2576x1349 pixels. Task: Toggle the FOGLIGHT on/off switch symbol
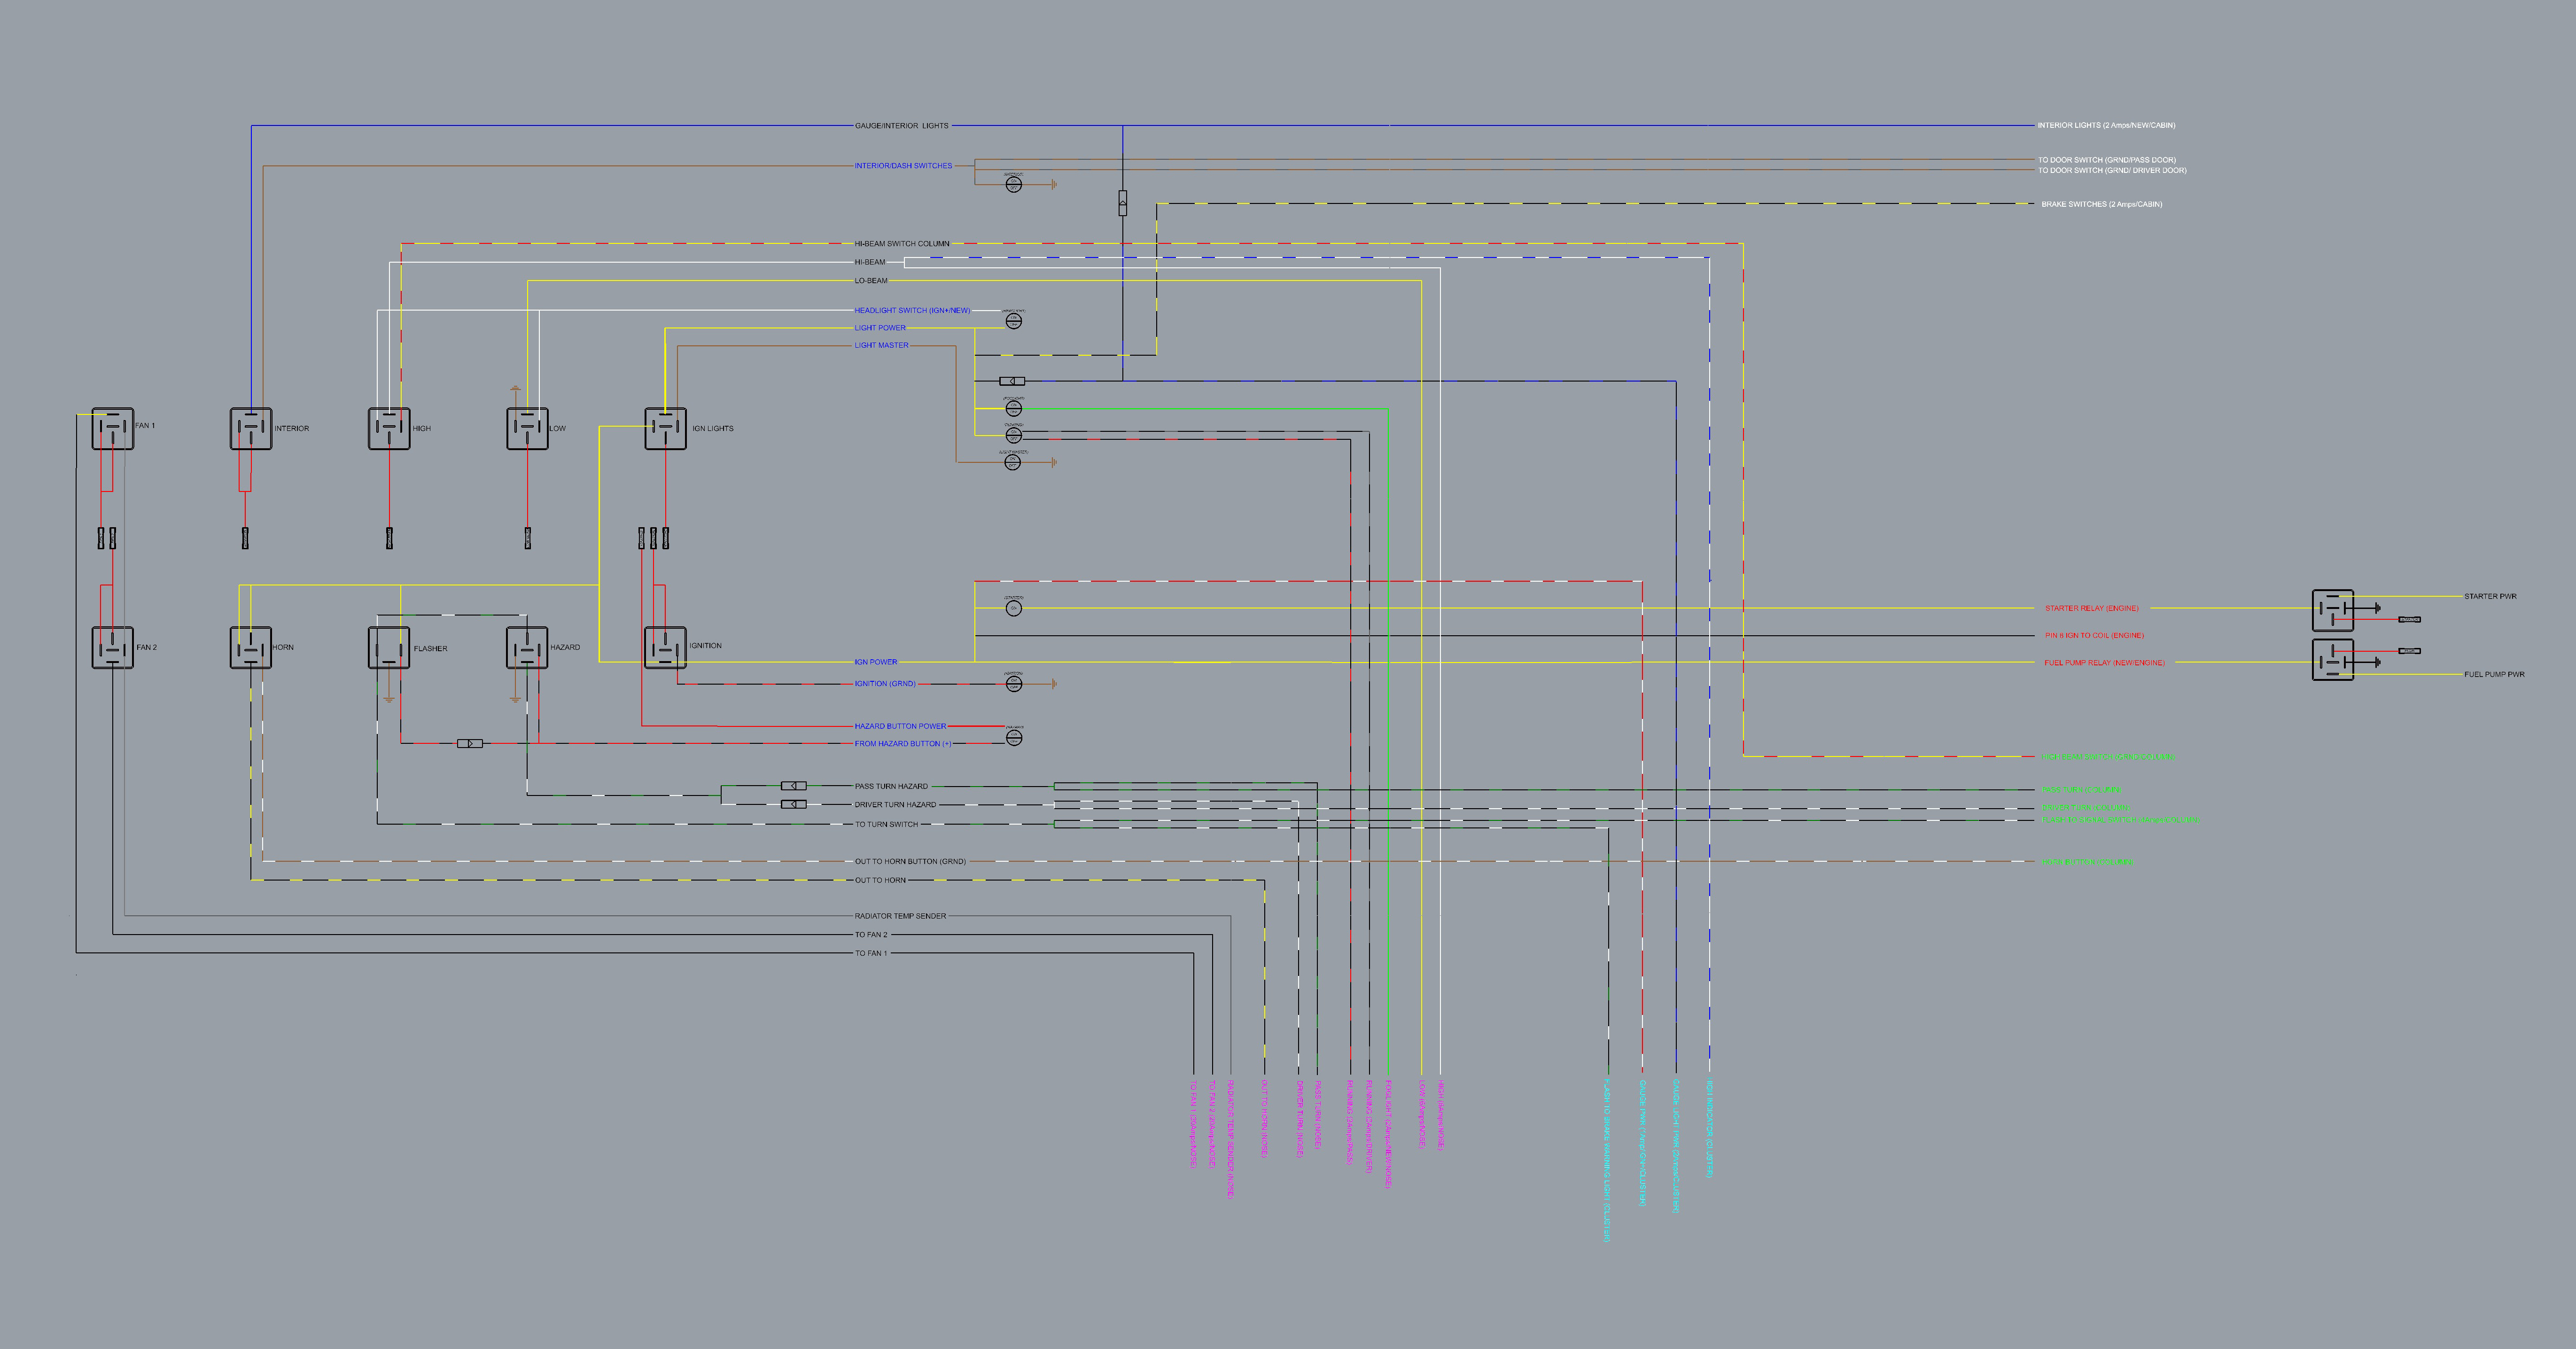click(x=1013, y=408)
